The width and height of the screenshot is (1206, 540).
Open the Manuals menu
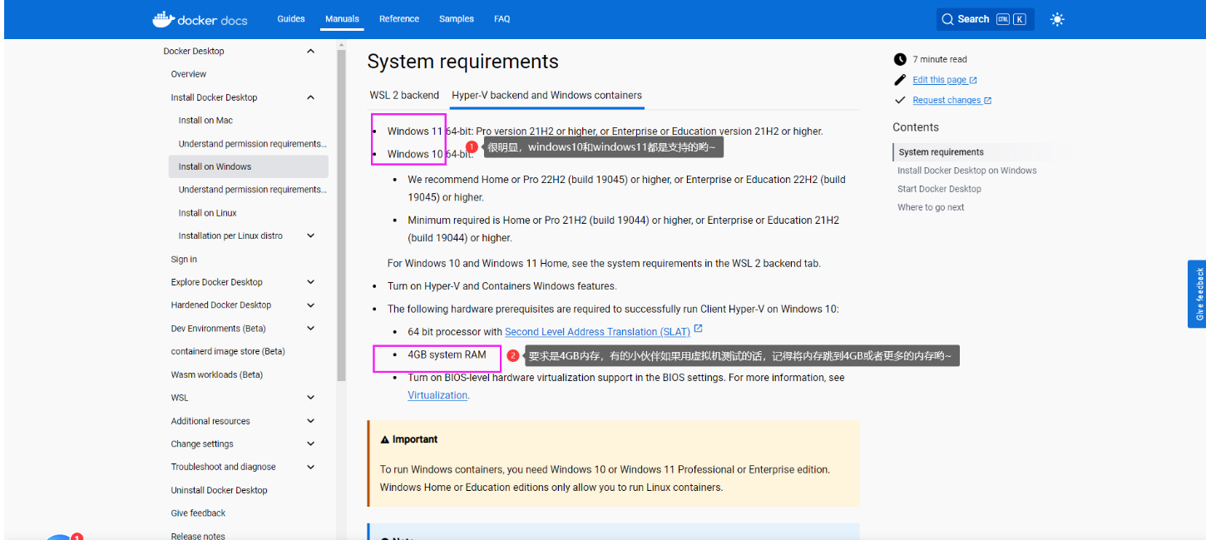342,19
